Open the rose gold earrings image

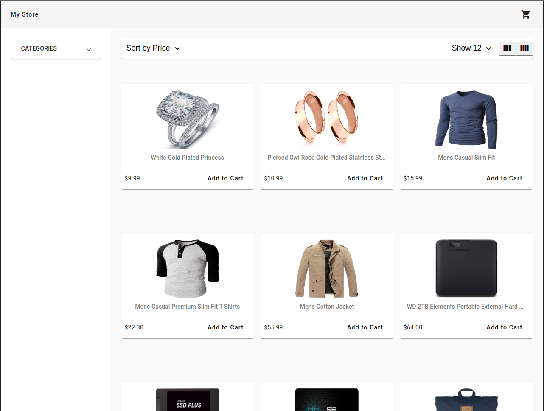(x=327, y=119)
